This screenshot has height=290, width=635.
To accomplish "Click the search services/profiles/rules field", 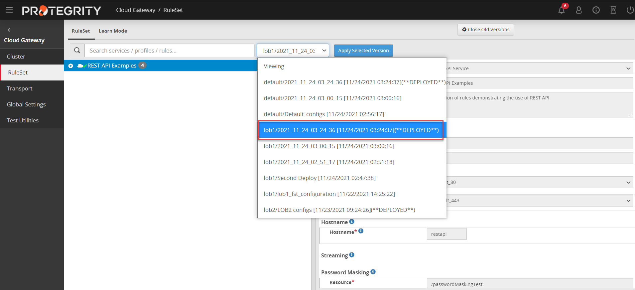I will [170, 51].
